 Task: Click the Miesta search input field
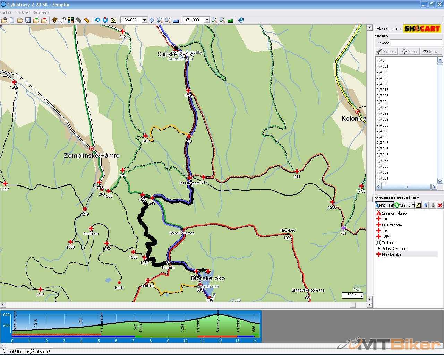click(x=416, y=43)
